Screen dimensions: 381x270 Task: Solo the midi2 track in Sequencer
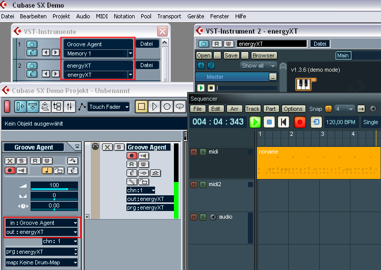pyautogui.click(x=203, y=185)
